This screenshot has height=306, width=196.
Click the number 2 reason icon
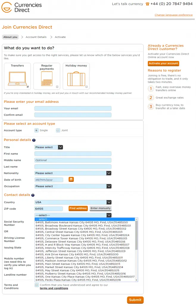tap(151, 98)
